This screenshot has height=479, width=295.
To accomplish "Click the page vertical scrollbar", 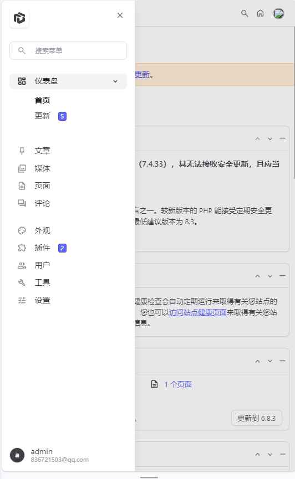I will (294, 102).
